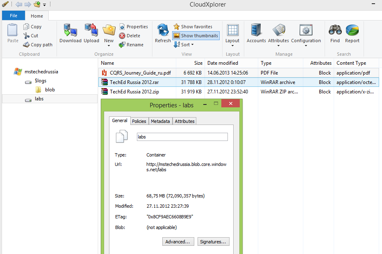Click the Up folder icon in title bar
This screenshot has height=254, width=382.
coord(37,4)
